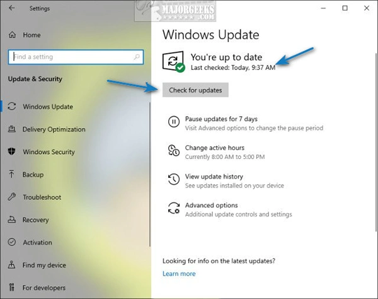This screenshot has width=378, height=299.
Task: Click the For developers tools icon
Action: tap(11, 287)
